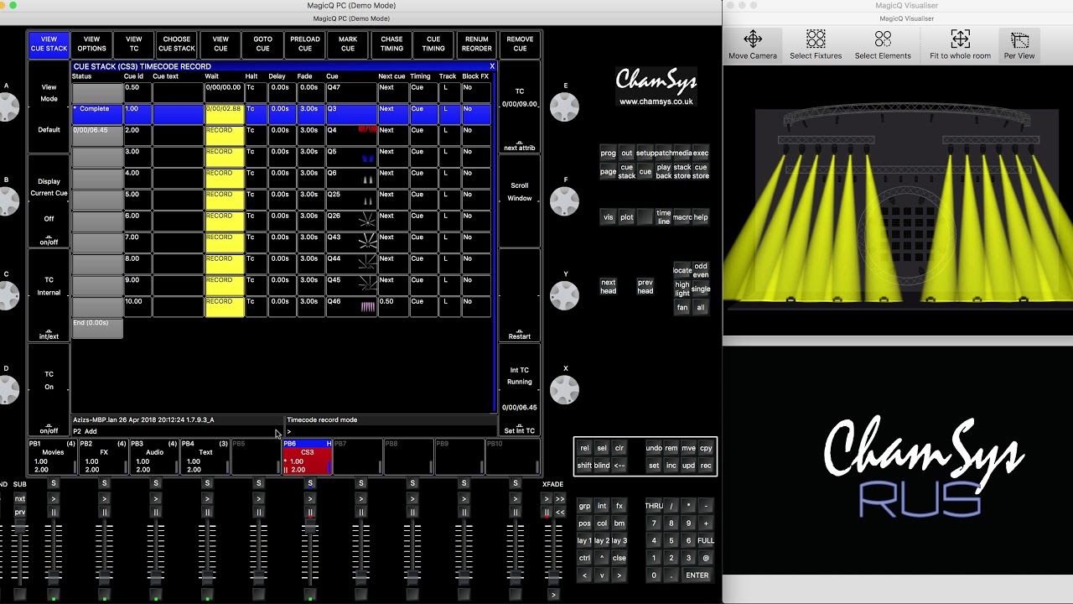Toggle Per View in Visualiser toolbar
The height and width of the screenshot is (604, 1073).
[1019, 44]
